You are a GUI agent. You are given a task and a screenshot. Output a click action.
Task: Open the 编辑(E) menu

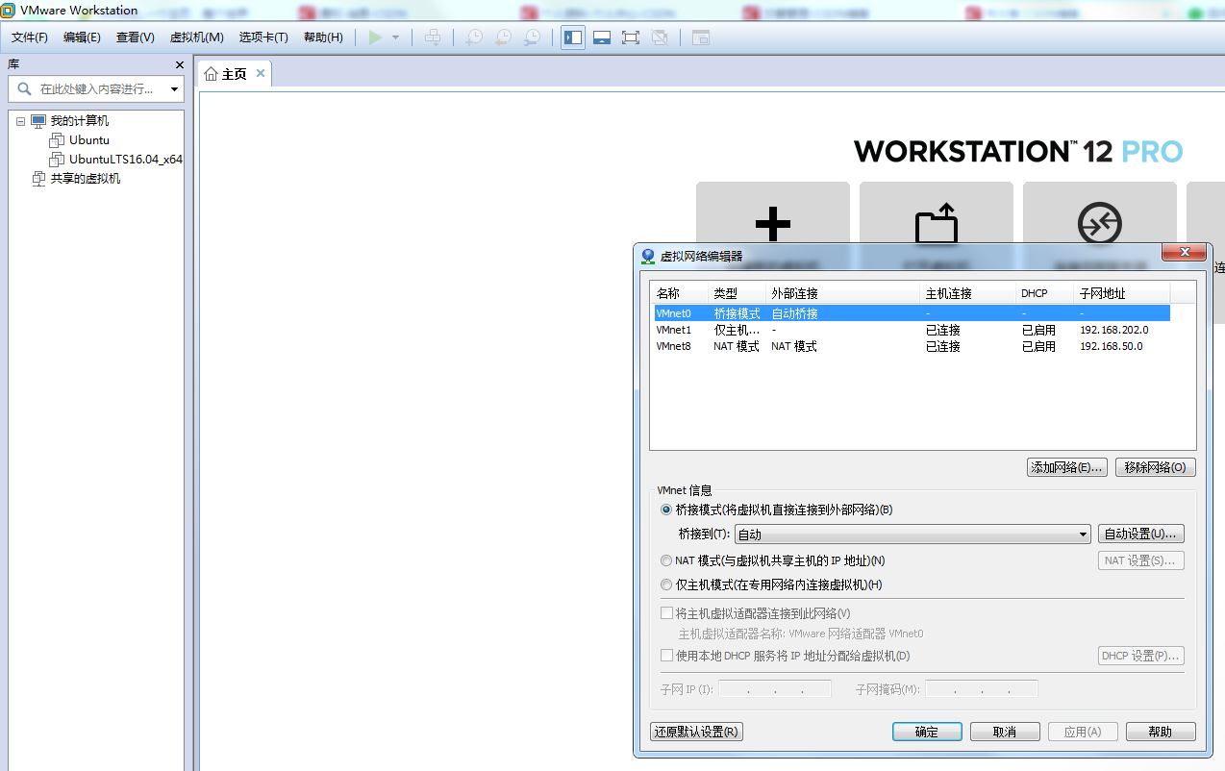point(82,37)
